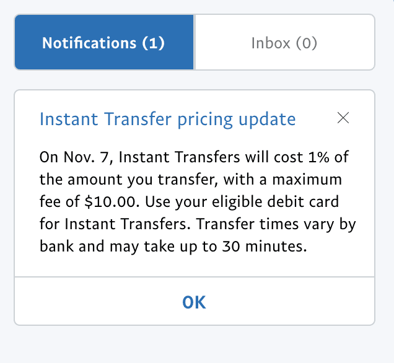This screenshot has width=394, height=363.
Task: Dismiss the notification with the X icon
Action: (343, 118)
